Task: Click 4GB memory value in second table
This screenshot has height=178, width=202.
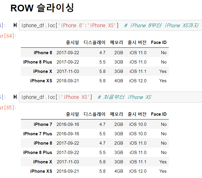Action: (119, 171)
